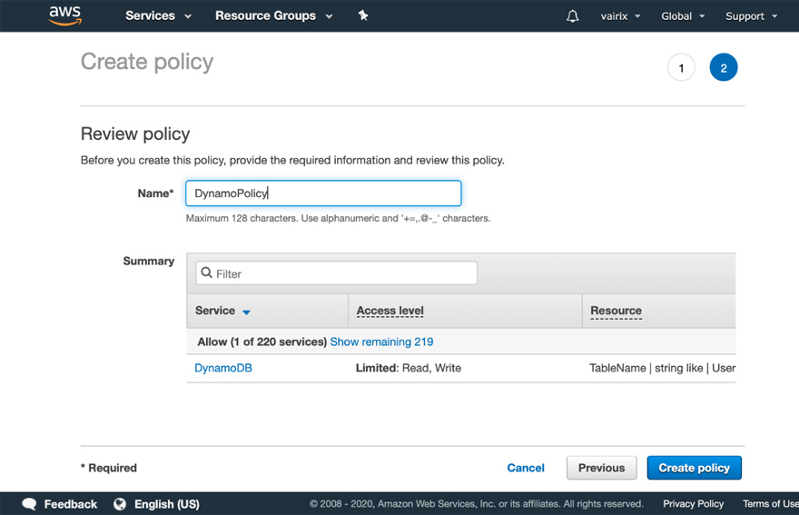The width and height of the screenshot is (799, 515).
Task: Open the Terms of Use link
Action: click(x=771, y=504)
